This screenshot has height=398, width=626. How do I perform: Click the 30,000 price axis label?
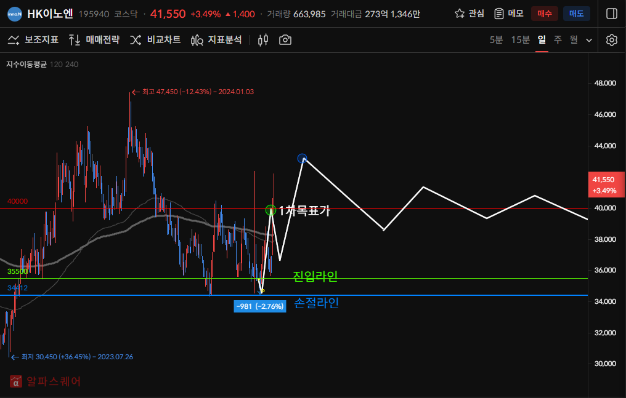605,364
